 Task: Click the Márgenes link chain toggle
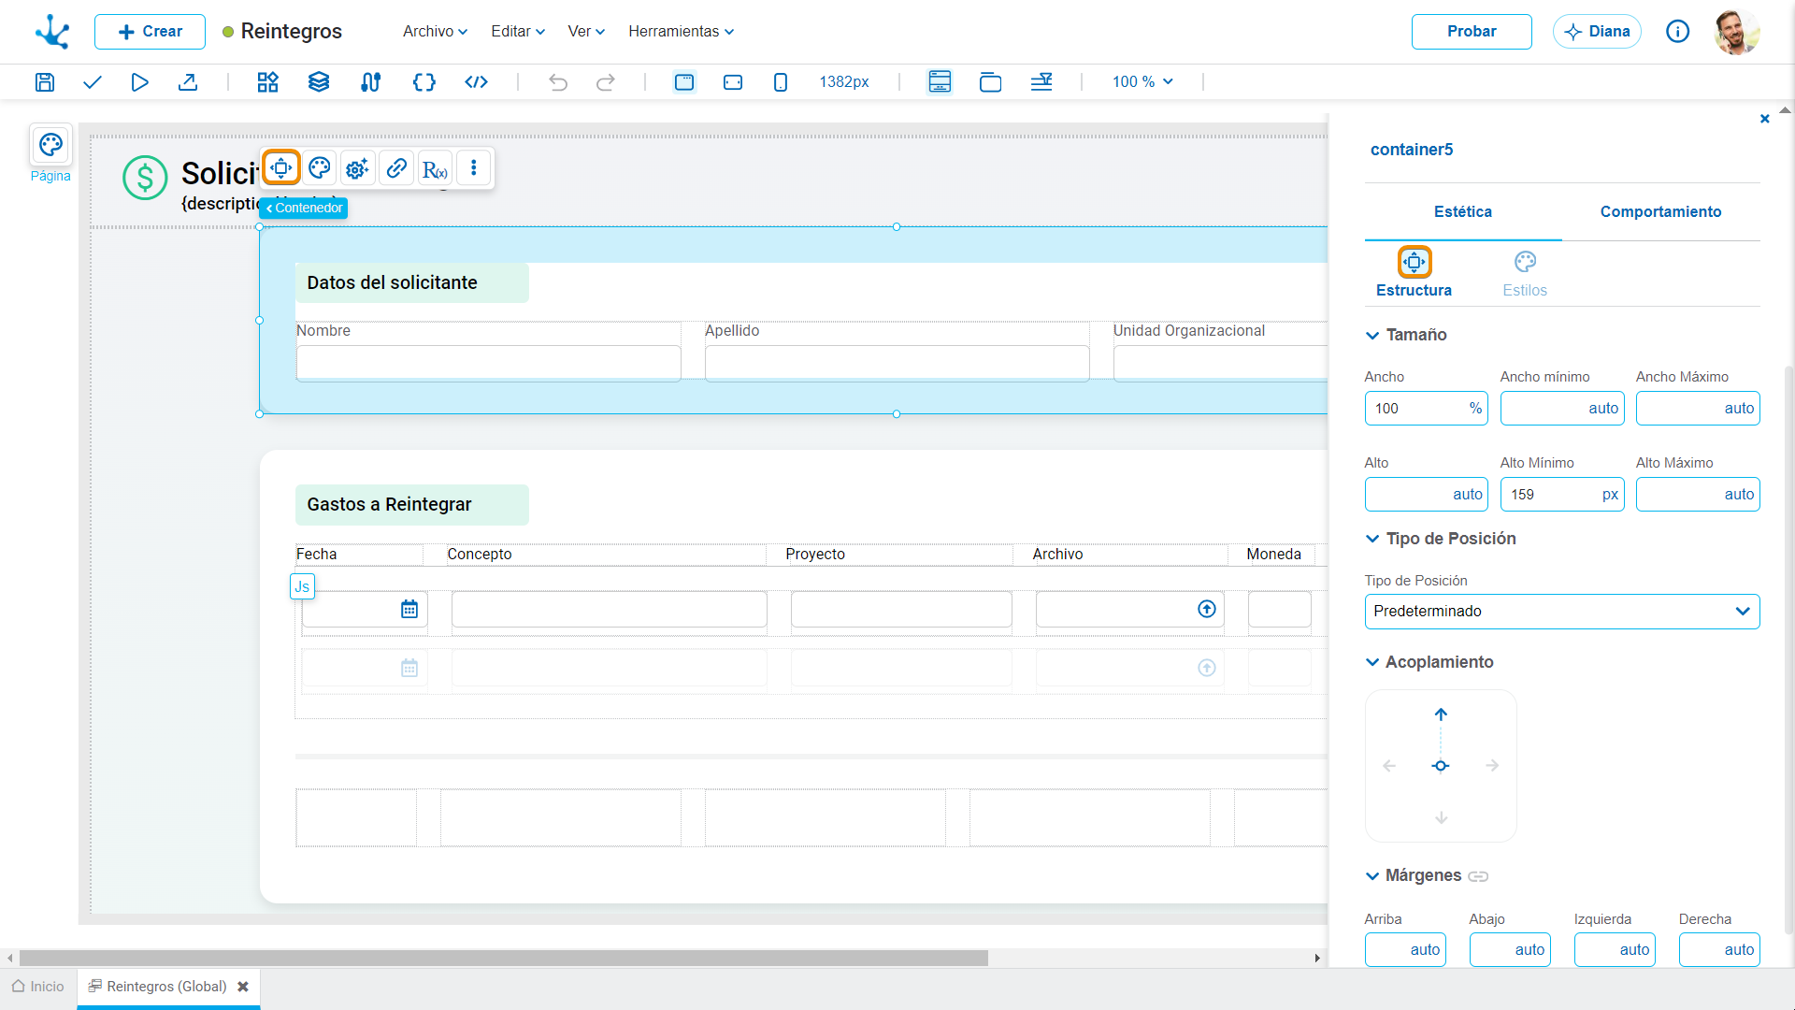pyautogui.click(x=1478, y=876)
